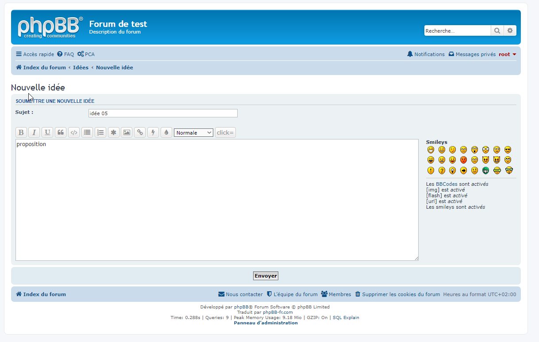Toggle bold formatting in the editor toolbar

click(21, 132)
